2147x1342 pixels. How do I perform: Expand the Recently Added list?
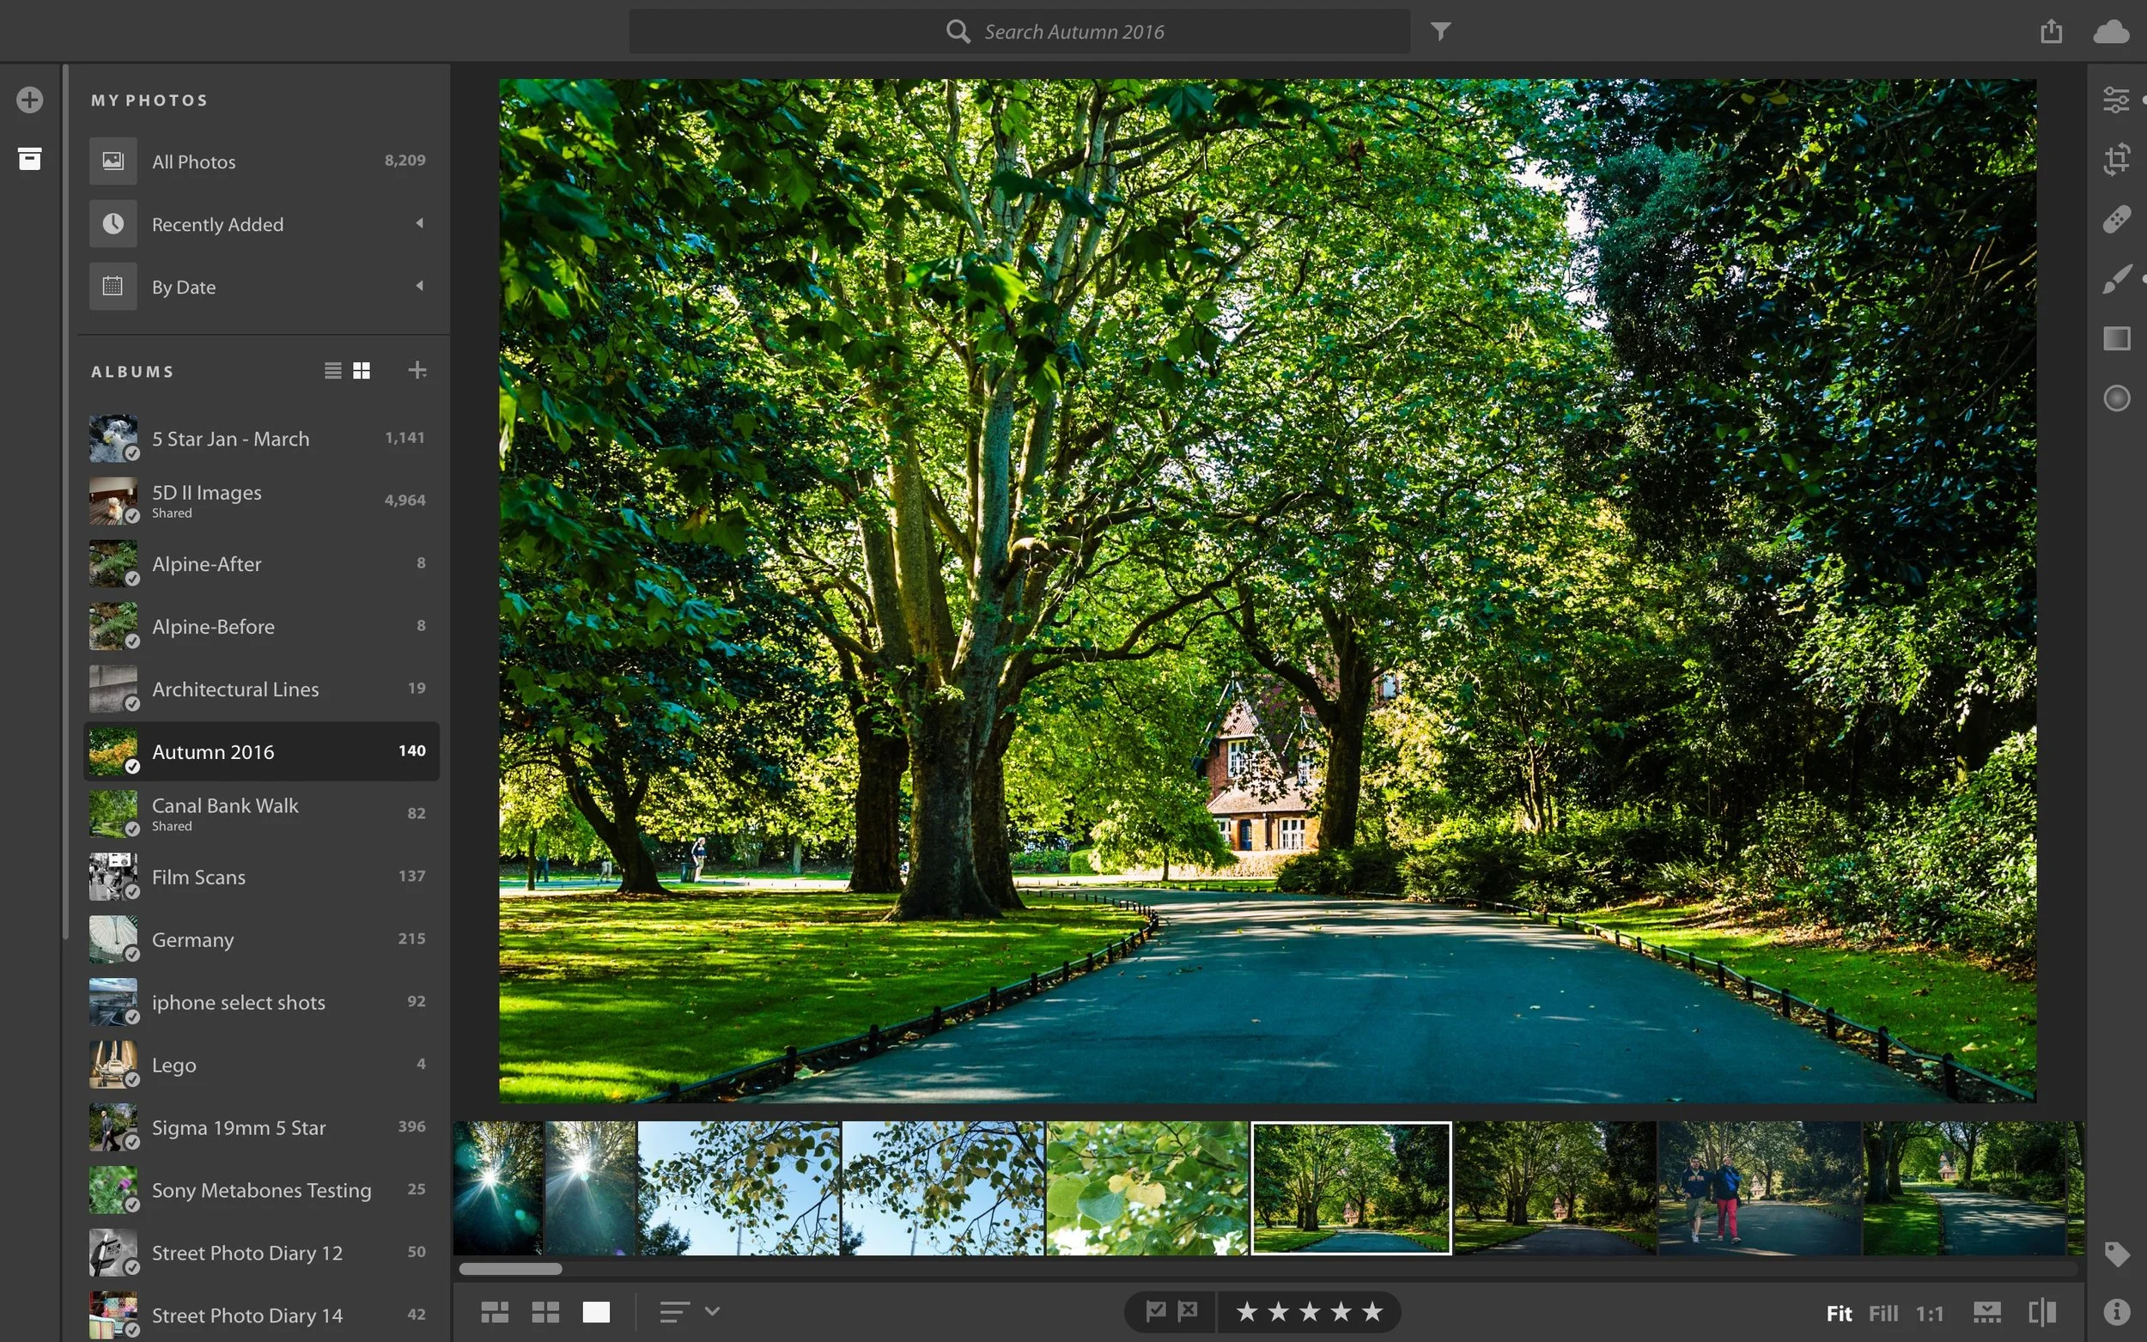click(x=420, y=223)
